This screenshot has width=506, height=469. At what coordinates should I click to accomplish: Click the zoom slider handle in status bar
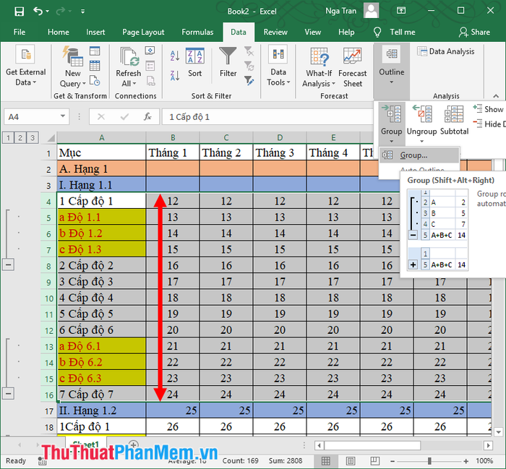[429, 461]
